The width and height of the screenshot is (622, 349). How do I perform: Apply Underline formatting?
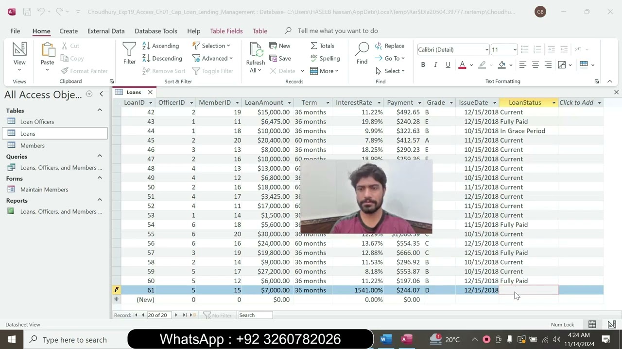point(448,64)
